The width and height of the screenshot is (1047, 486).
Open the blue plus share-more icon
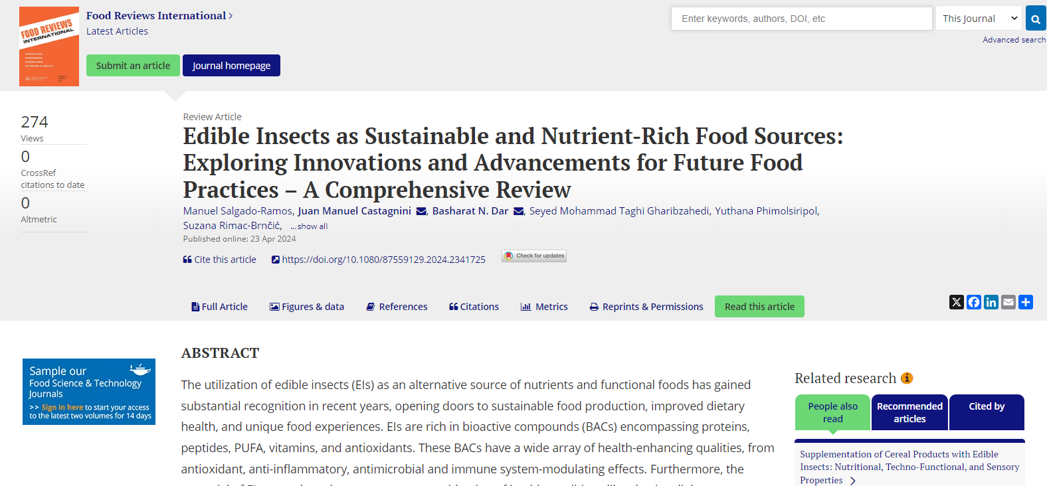click(1026, 302)
